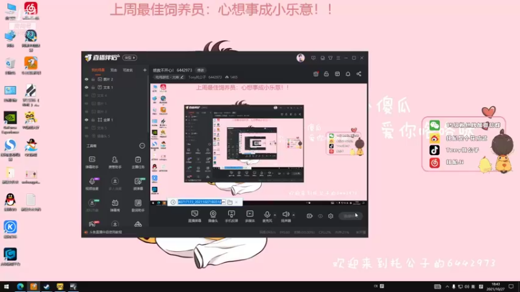Open the hamburger menu in title bar
Viewport: 520px width, 292px height.
[338, 58]
